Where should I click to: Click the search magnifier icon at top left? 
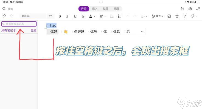pos(4,9)
